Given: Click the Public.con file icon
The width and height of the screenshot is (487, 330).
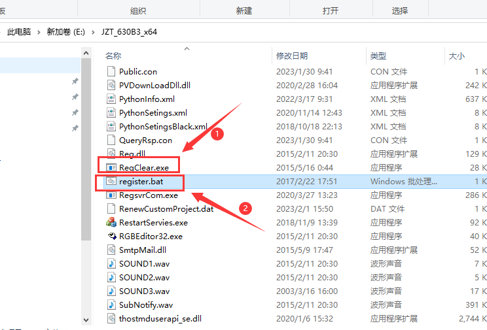Looking at the screenshot, I should pyautogui.click(x=111, y=72).
